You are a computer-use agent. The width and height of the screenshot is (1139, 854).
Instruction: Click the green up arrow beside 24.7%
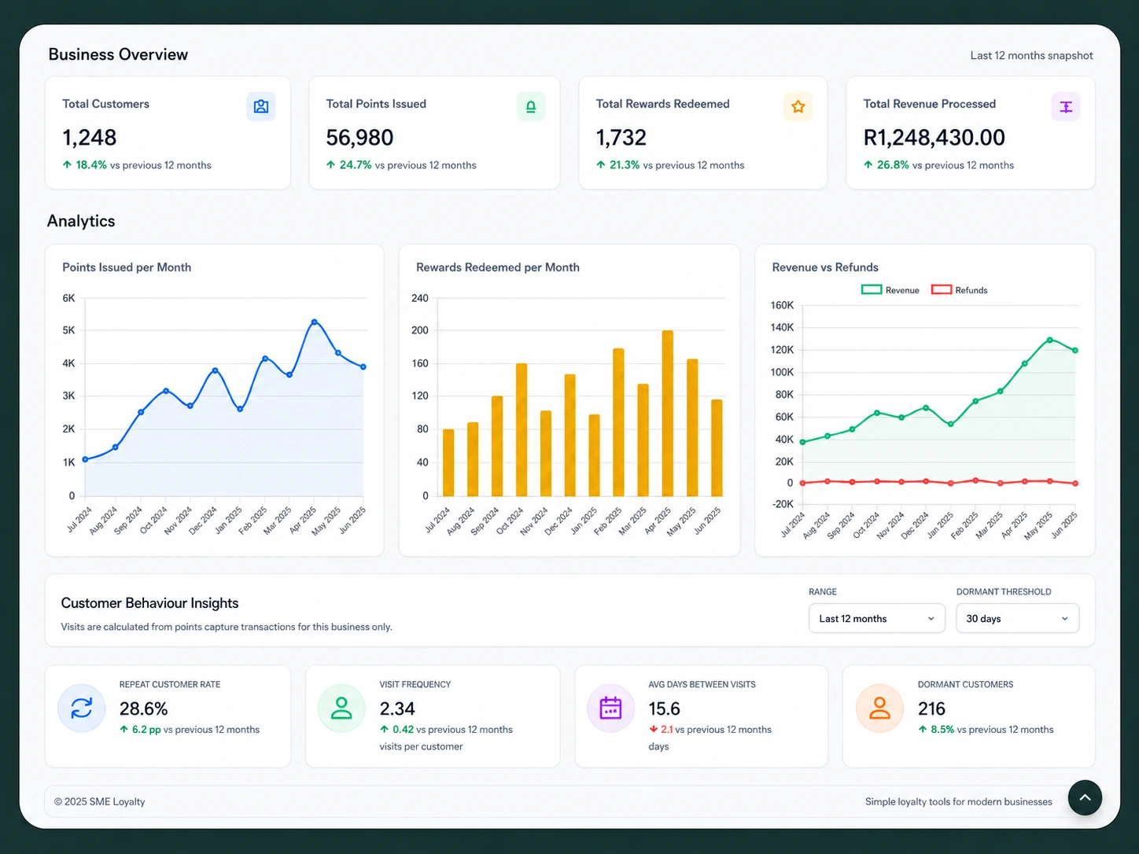click(x=331, y=165)
